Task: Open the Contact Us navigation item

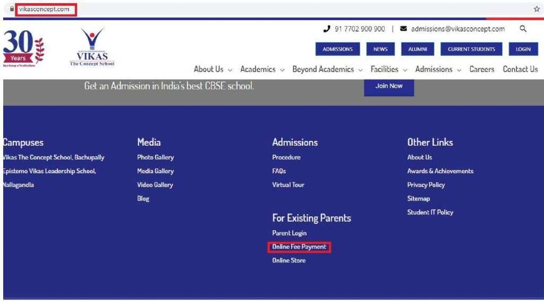Action: tap(520, 69)
